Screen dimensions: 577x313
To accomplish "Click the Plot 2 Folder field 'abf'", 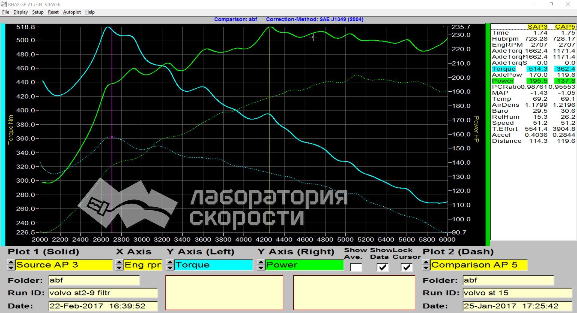I will [x=508, y=280].
